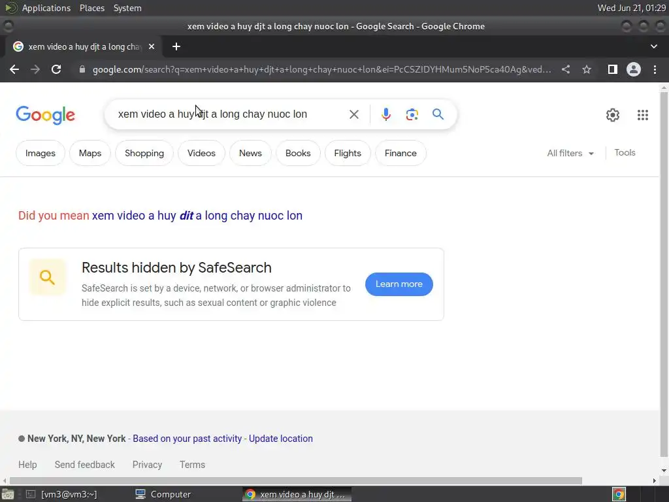Click the horizontal page scrollbar
669x502 pixels.
(x=296, y=480)
